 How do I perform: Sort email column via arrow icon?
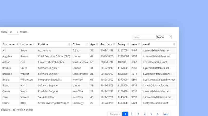point(174,44)
